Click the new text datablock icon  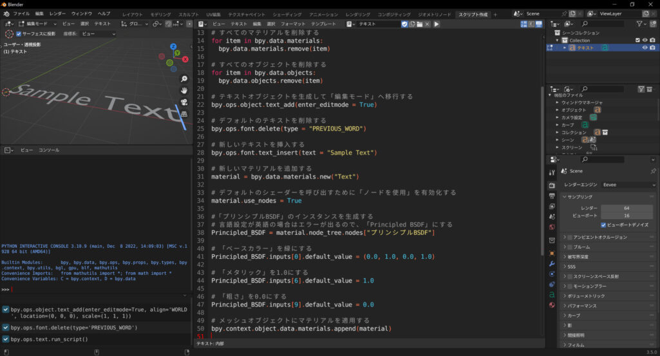[412, 24]
